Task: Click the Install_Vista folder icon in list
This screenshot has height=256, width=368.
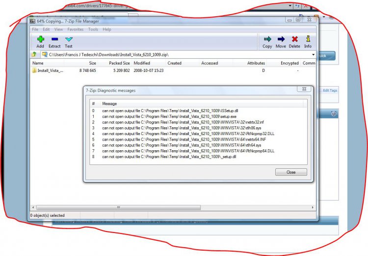Action: 34,70
